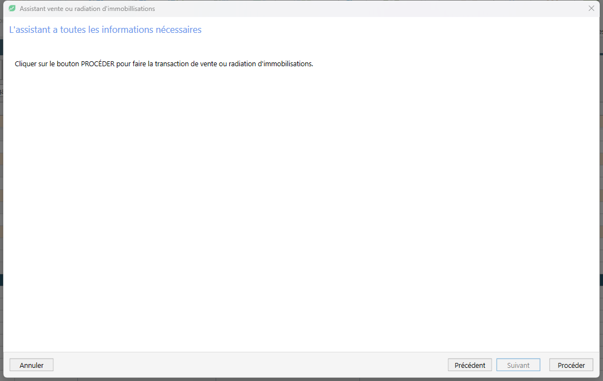Image resolution: width=603 pixels, height=381 pixels.
Task: Click the Procéder button to run transaction
Action: [571, 365]
